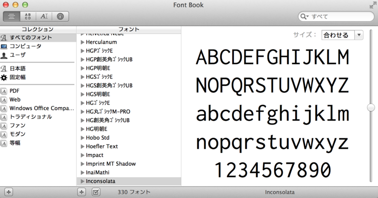This screenshot has height=198, width=378.
Task: Click the 330 フォント status text
Action: [x=134, y=192]
